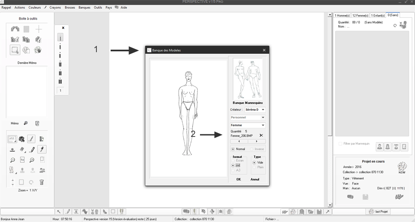The height and width of the screenshot is (222, 415).
Task: Click the dashed rectangle selection tool
Action: click(x=15, y=50)
